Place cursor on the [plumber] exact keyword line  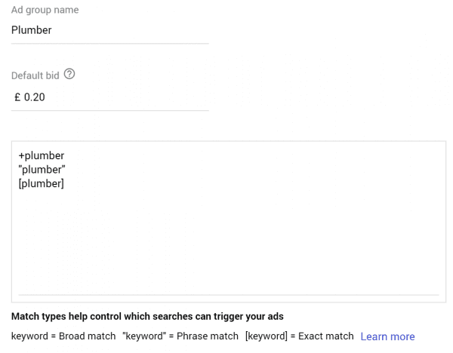pos(42,183)
